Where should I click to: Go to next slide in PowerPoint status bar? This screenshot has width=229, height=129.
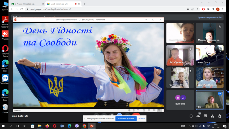click(138, 110)
